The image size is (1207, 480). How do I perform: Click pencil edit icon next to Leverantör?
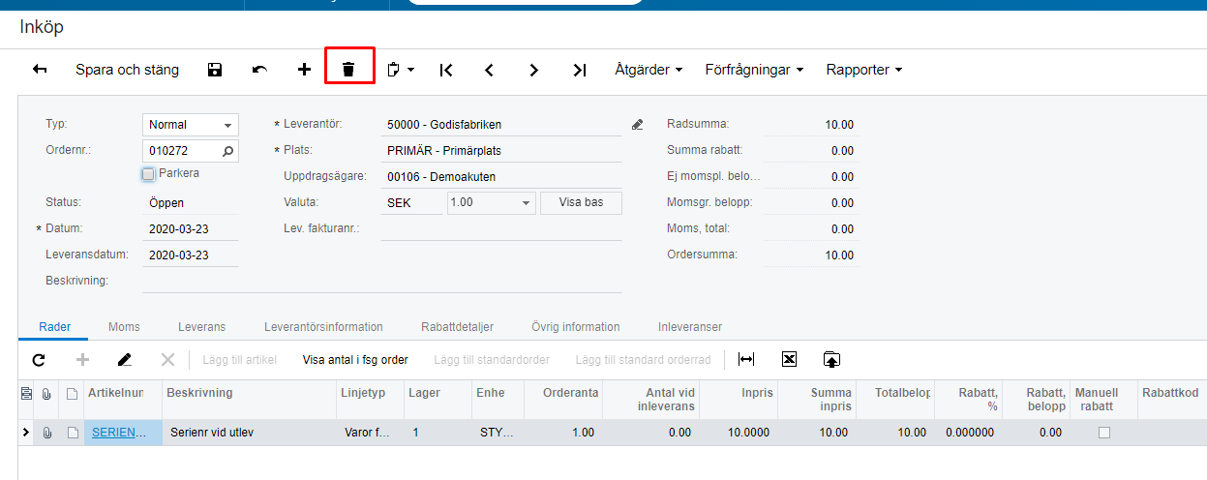637,125
